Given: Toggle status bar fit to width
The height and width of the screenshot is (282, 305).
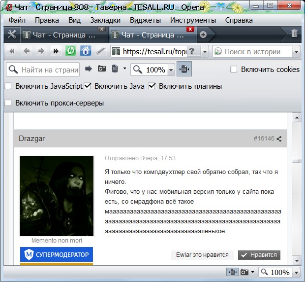Looking at the screenshot, I should point(233,272).
